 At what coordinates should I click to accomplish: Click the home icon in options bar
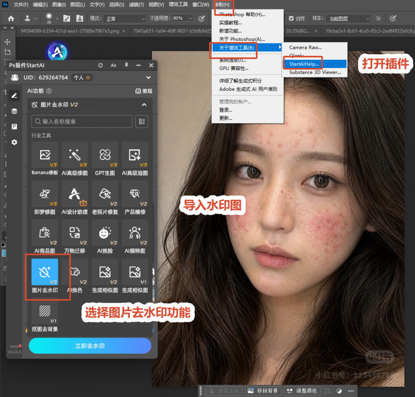(11, 19)
